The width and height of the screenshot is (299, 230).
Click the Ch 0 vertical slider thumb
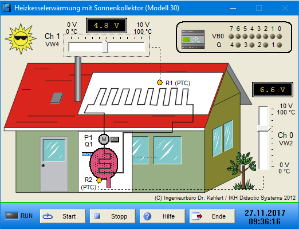[x=264, y=128]
